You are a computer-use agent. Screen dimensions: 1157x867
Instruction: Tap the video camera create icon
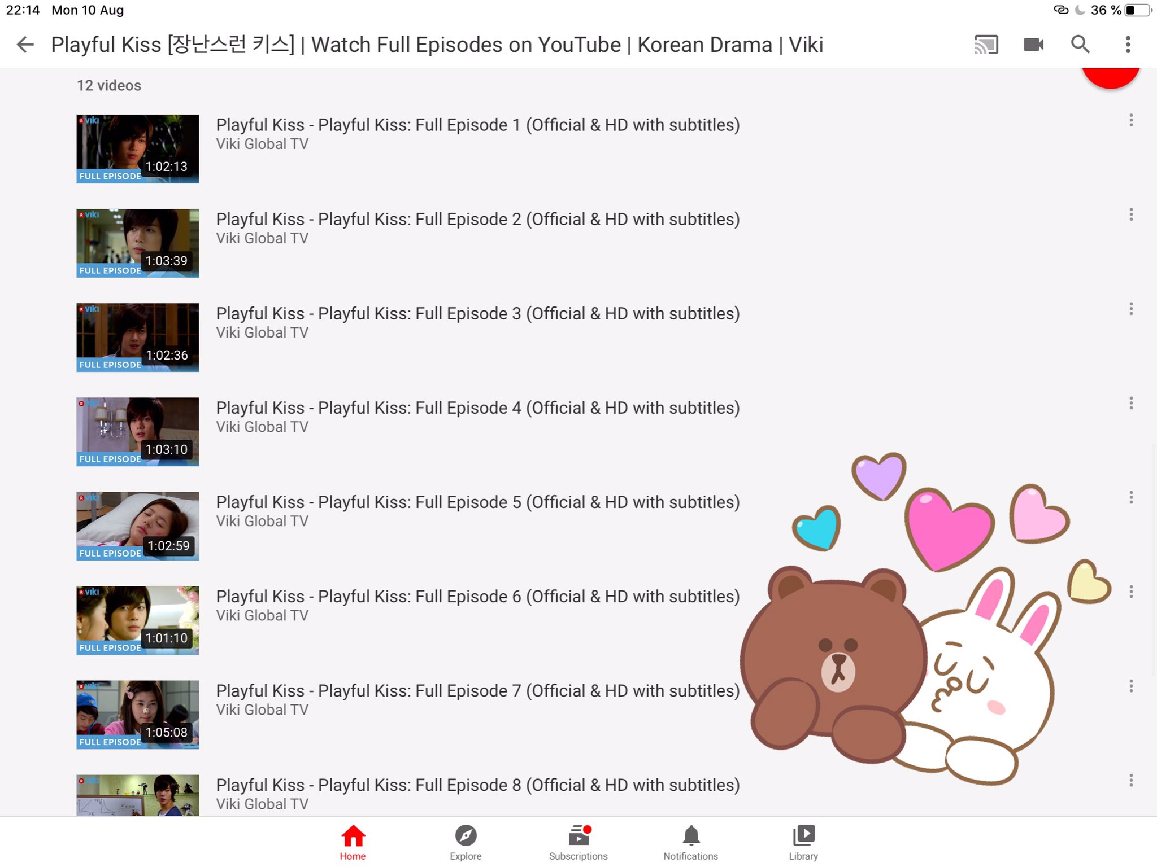click(x=1033, y=45)
